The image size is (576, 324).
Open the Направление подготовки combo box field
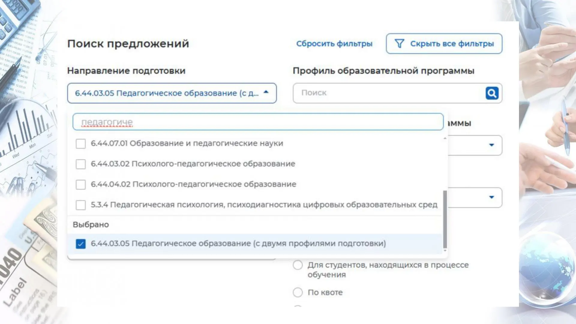(166, 93)
